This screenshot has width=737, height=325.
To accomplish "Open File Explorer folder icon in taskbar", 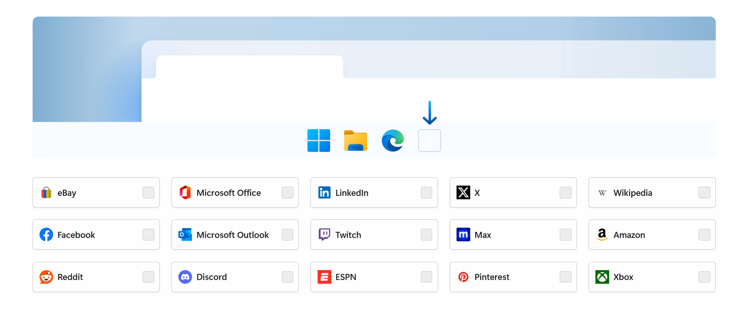I will (x=355, y=141).
